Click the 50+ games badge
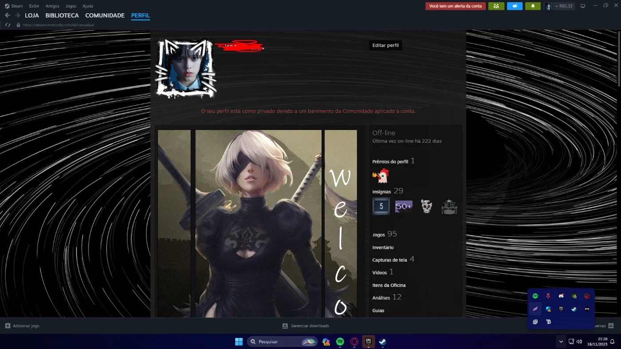Viewport: 621px width, 349px height. (x=404, y=206)
